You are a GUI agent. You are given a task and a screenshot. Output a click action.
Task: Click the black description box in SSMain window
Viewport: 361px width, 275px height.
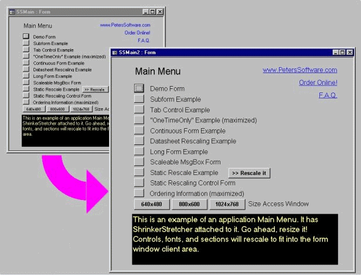tap(66, 130)
